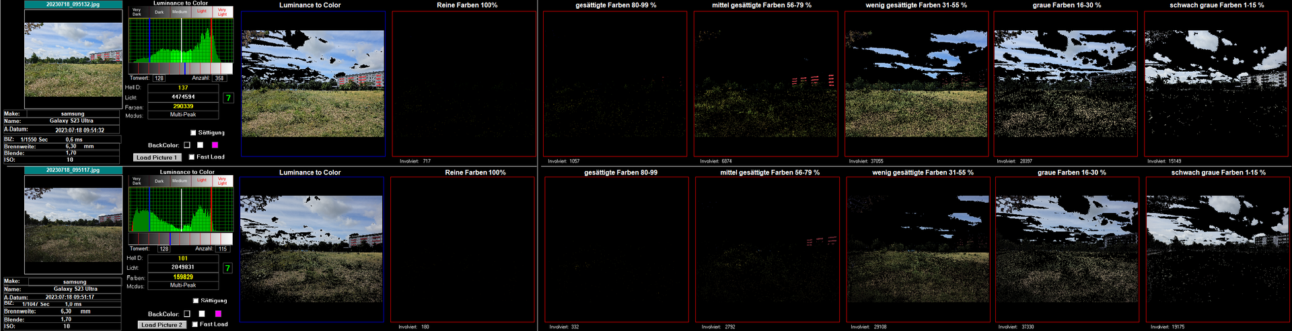The height and width of the screenshot is (331, 1292).
Task: Select the Very Dark zone on the top histogram
Action: [137, 12]
